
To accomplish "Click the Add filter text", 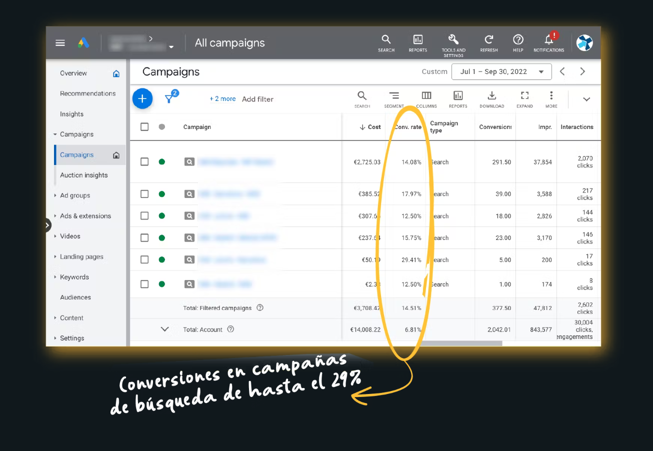I will (257, 99).
